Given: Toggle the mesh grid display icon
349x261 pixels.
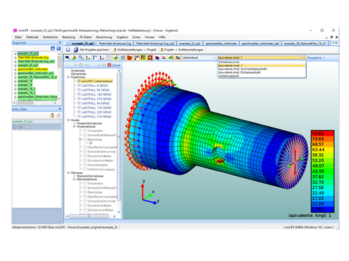Looking at the screenshot, I should (x=109, y=57).
